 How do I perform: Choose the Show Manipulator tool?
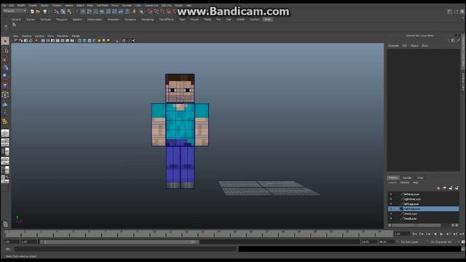(x=5, y=113)
